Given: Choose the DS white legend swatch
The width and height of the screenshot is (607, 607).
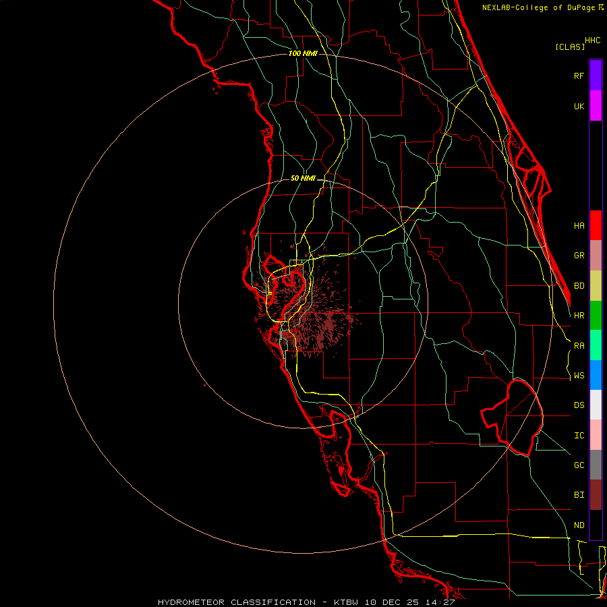Looking at the screenshot, I should pyautogui.click(x=596, y=405).
